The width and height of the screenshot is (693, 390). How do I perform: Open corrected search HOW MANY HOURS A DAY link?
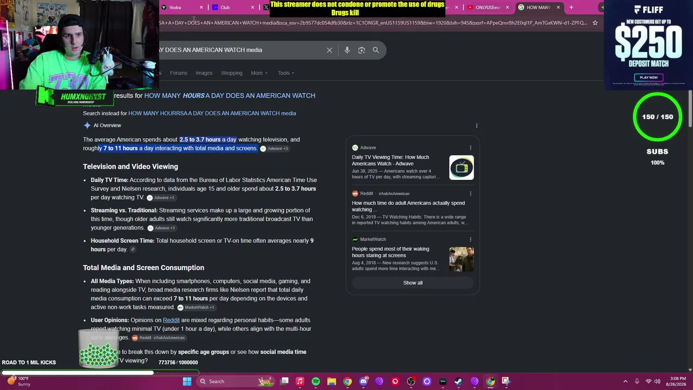pyautogui.click(x=230, y=96)
